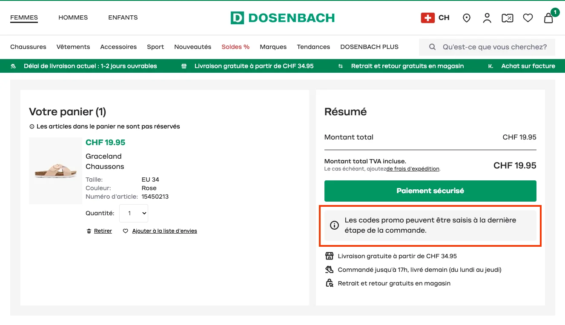Click the search magnifier icon

(x=432, y=47)
